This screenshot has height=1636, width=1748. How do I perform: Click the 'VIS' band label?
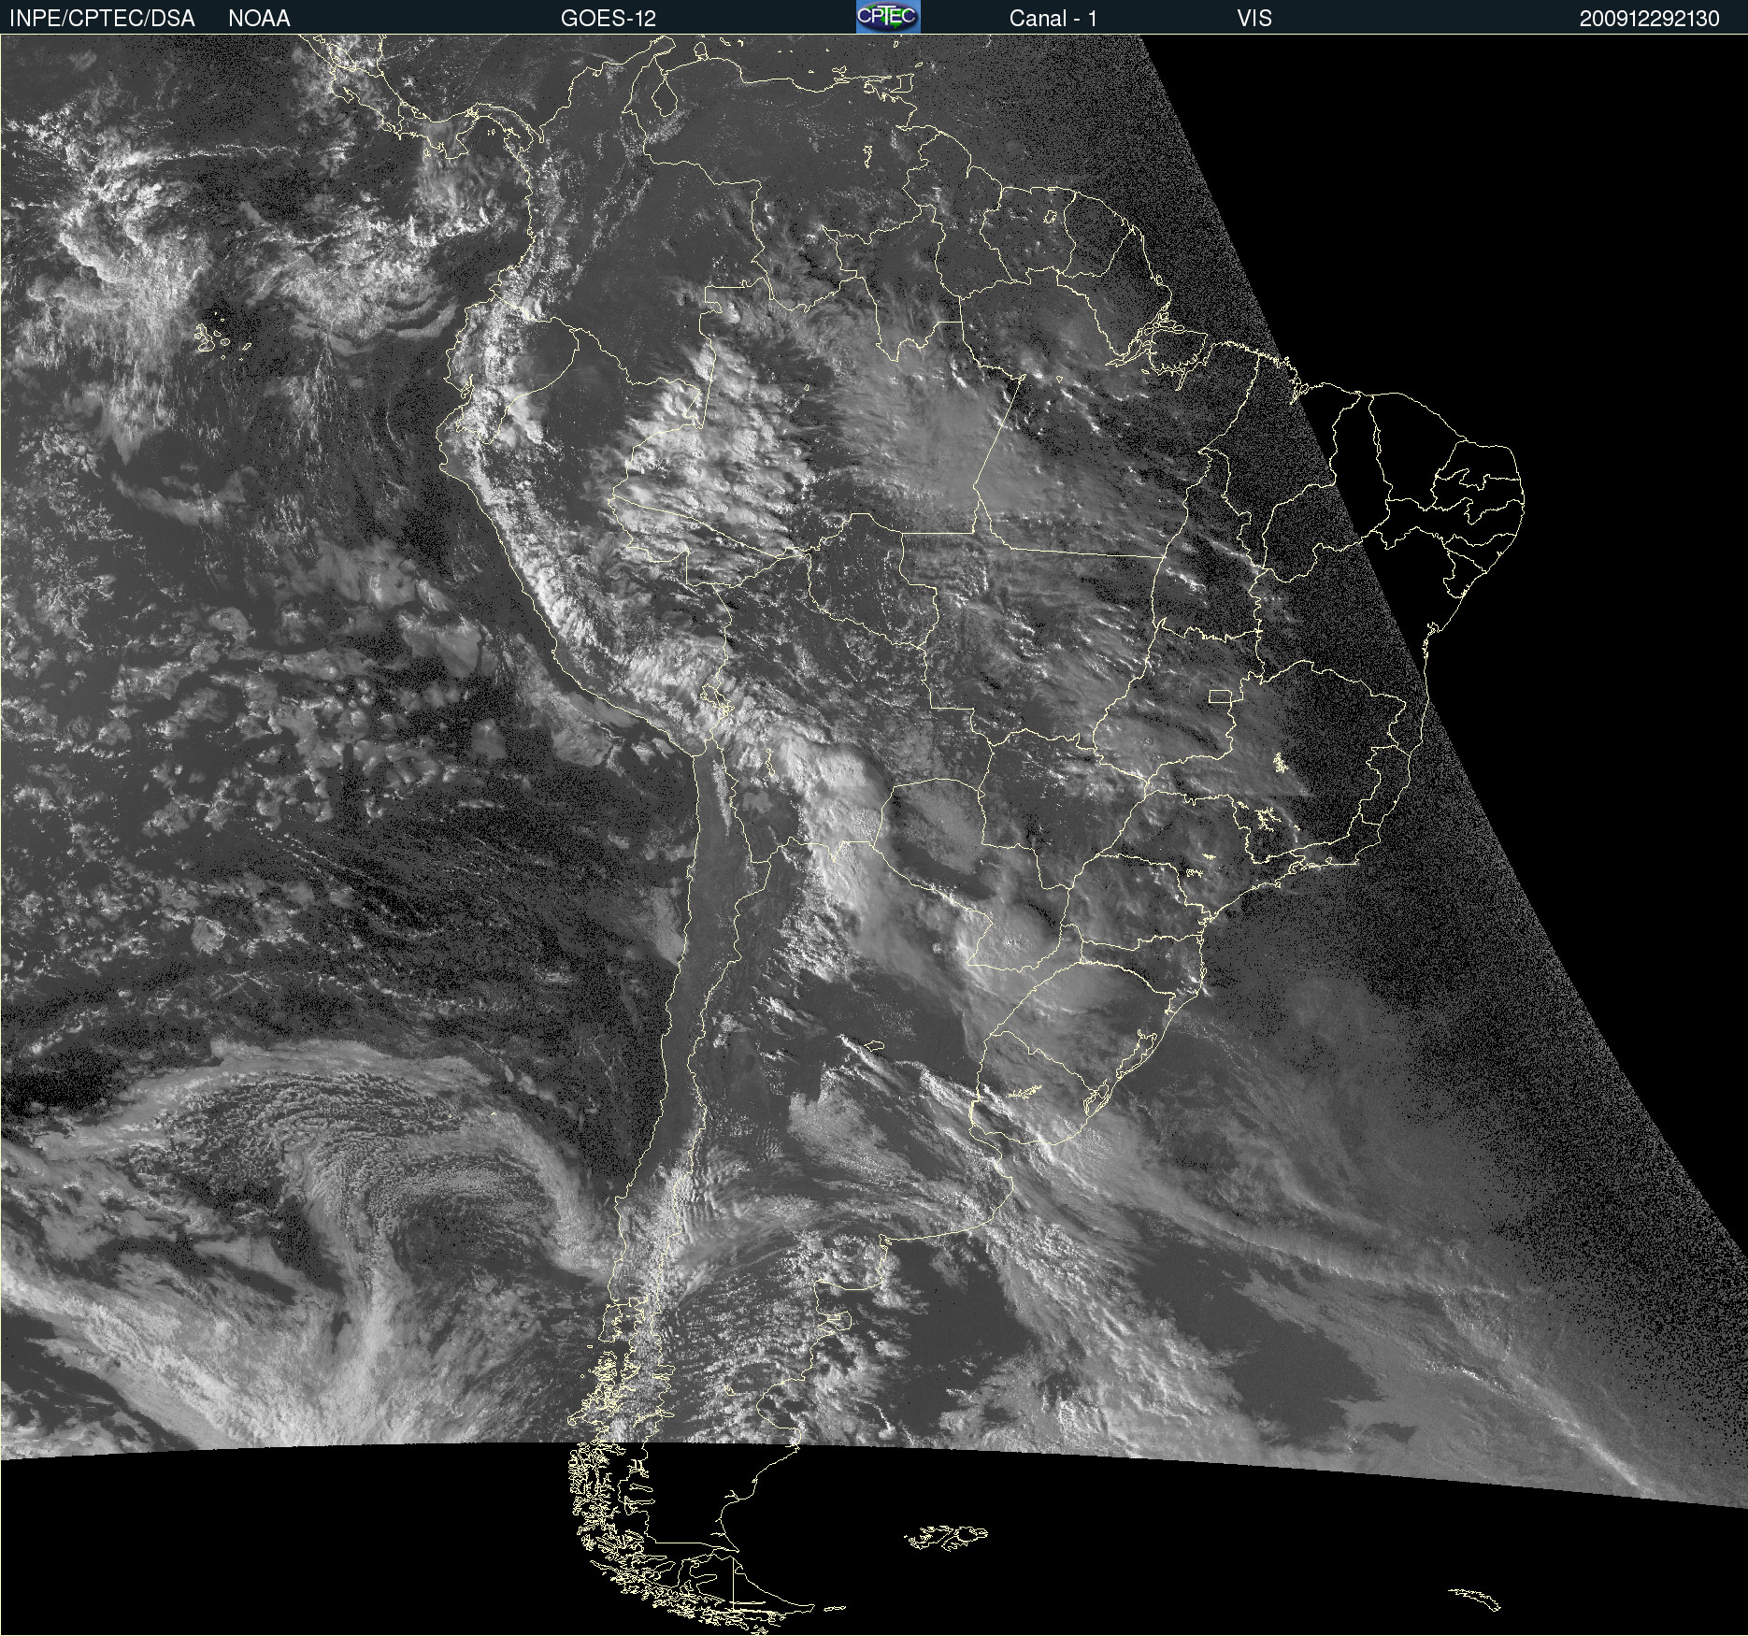click(1254, 18)
